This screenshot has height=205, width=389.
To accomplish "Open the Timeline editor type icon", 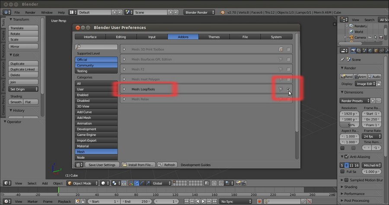I will 6,201.
